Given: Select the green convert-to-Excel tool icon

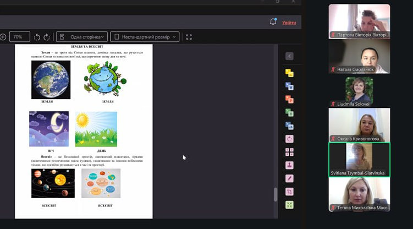Looking at the screenshot, I should pos(289,112).
